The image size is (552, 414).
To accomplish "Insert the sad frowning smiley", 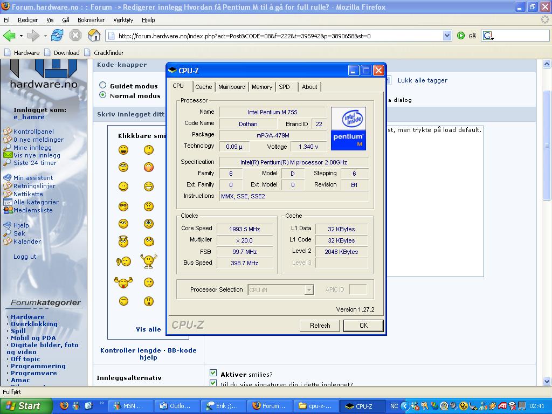I will click(149, 206).
